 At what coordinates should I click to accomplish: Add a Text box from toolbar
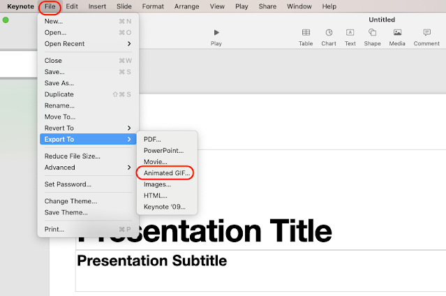[350, 32]
